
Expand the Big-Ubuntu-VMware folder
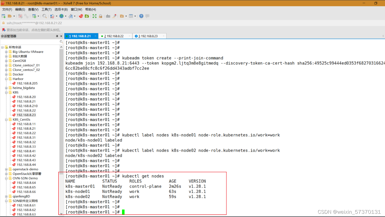(6, 52)
